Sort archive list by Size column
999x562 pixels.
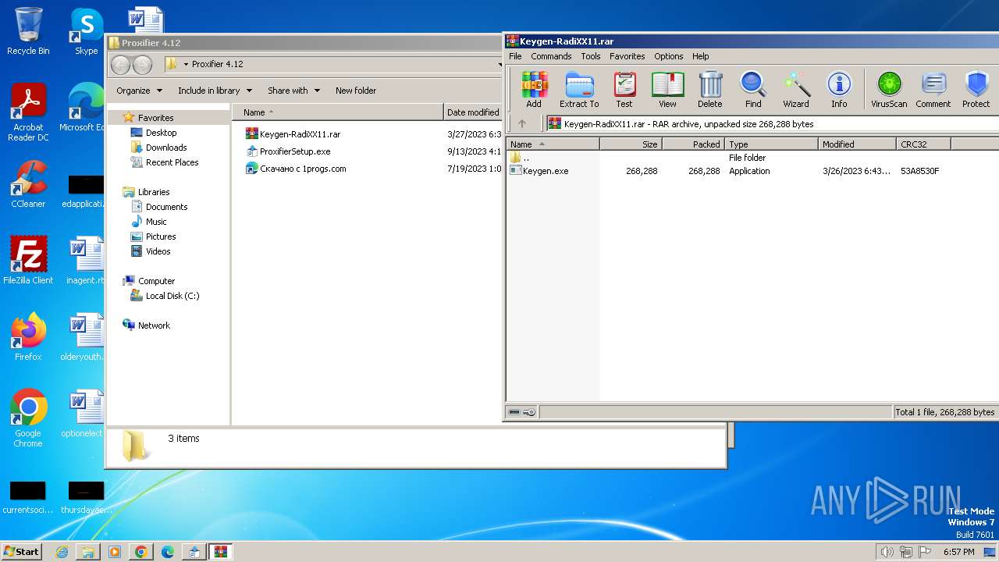click(631, 144)
